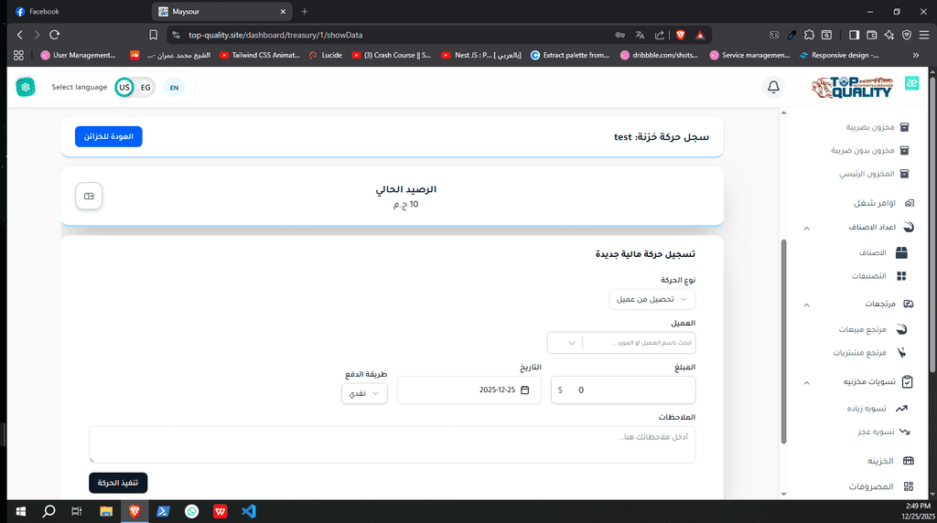Go back in browser
937x523 pixels.
click(x=20, y=36)
